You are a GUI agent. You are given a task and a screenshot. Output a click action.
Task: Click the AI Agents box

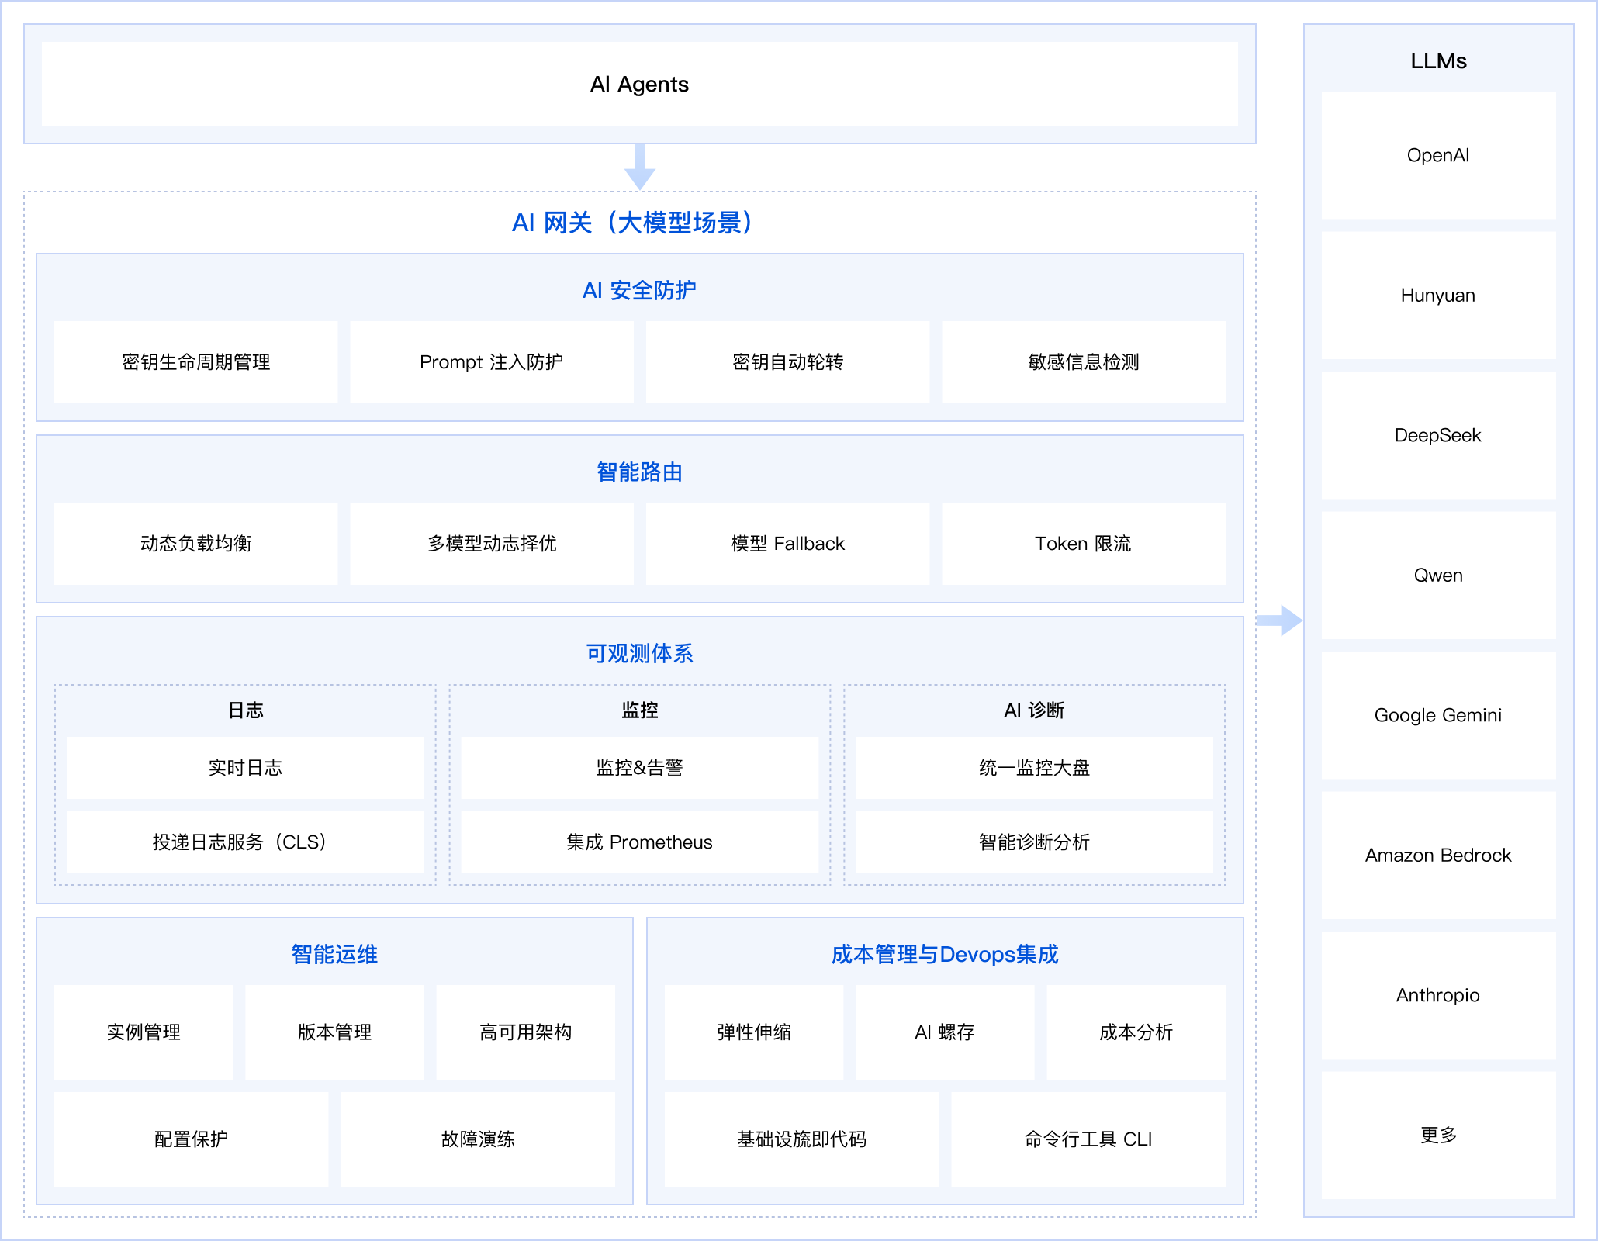coord(639,84)
